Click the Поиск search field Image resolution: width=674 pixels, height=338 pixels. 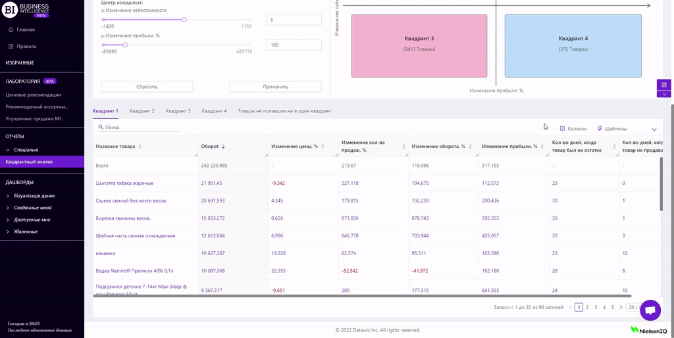[141, 128]
